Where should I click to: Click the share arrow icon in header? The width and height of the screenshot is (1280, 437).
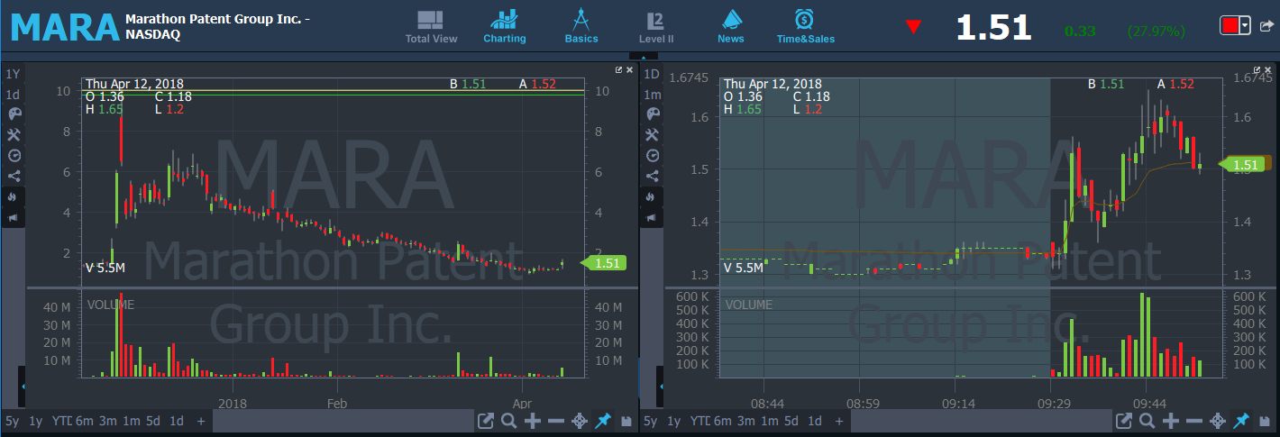[x=1266, y=25]
